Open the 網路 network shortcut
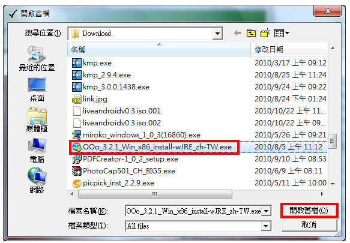350x243 pixels. (37, 180)
